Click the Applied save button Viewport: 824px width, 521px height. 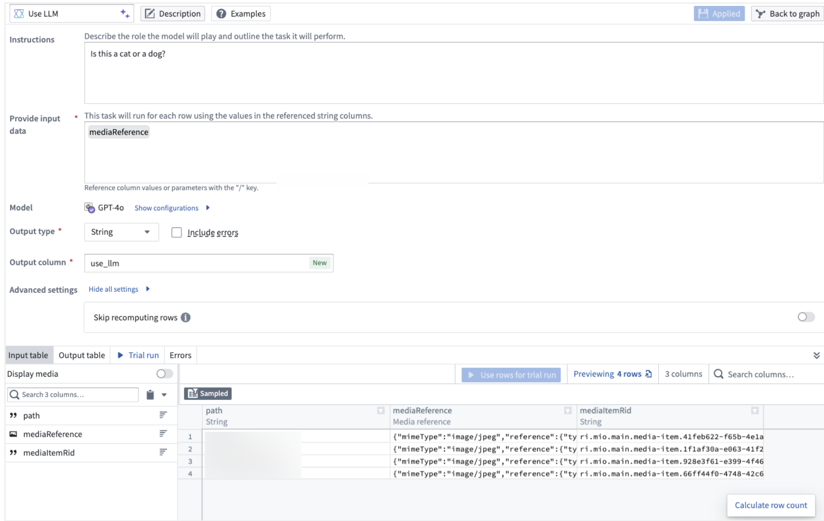pyautogui.click(x=719, y=14)
